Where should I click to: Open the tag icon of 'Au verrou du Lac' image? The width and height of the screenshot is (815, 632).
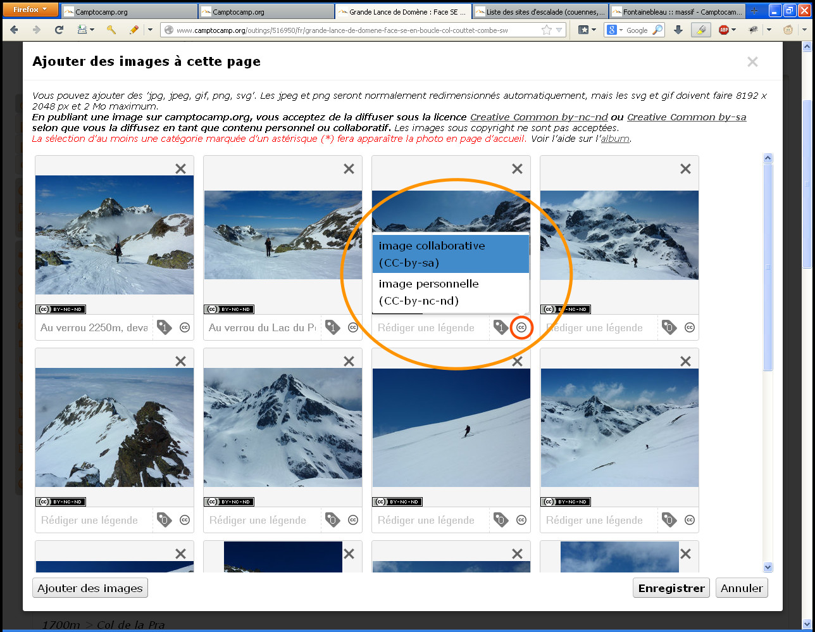332,327
